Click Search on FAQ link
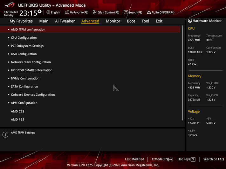226x169 pixels. (214, 159)
